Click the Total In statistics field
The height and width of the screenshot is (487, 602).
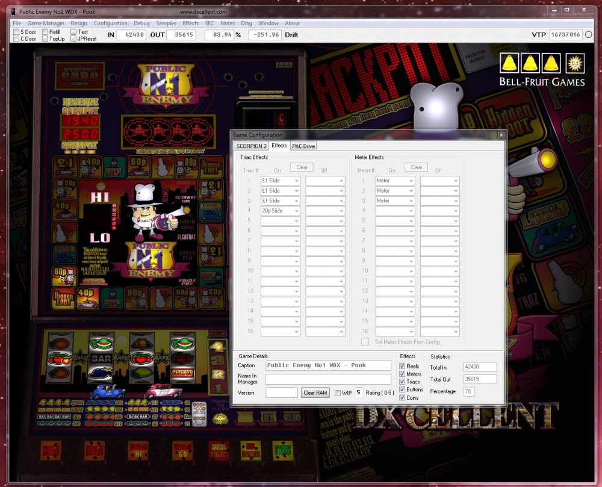pos(480,367)
